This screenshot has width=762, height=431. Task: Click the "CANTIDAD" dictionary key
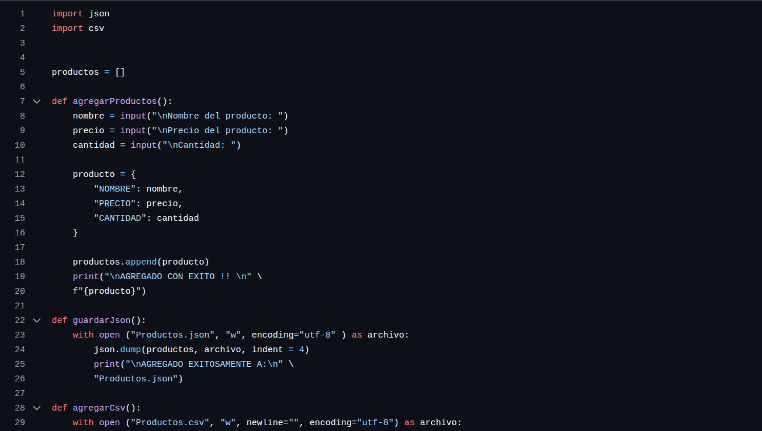tap(120, 218)
